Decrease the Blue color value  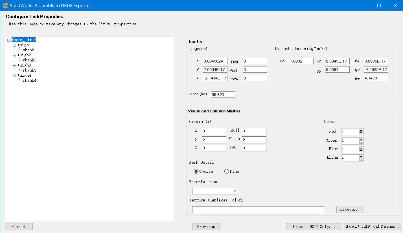361,151
